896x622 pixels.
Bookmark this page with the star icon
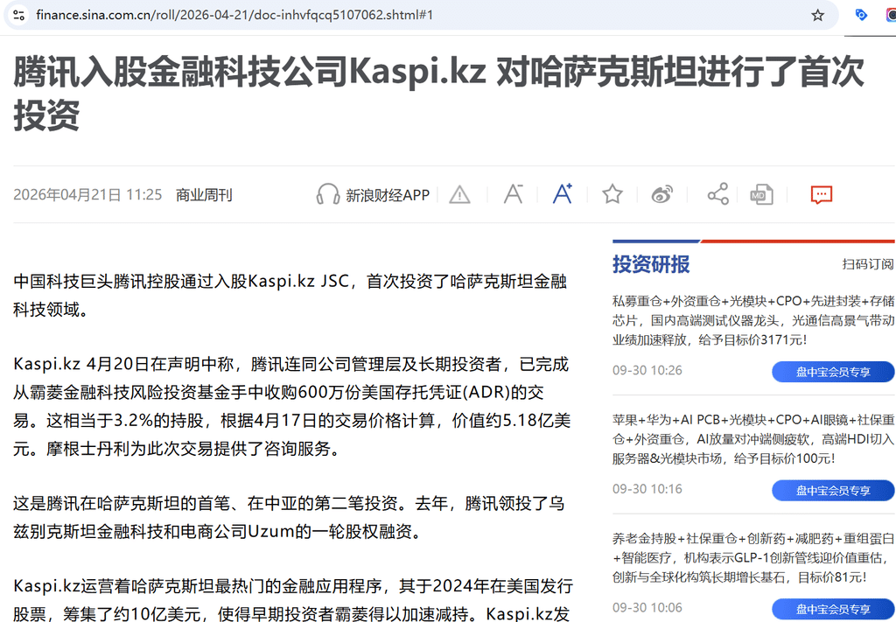click(818, 16)
